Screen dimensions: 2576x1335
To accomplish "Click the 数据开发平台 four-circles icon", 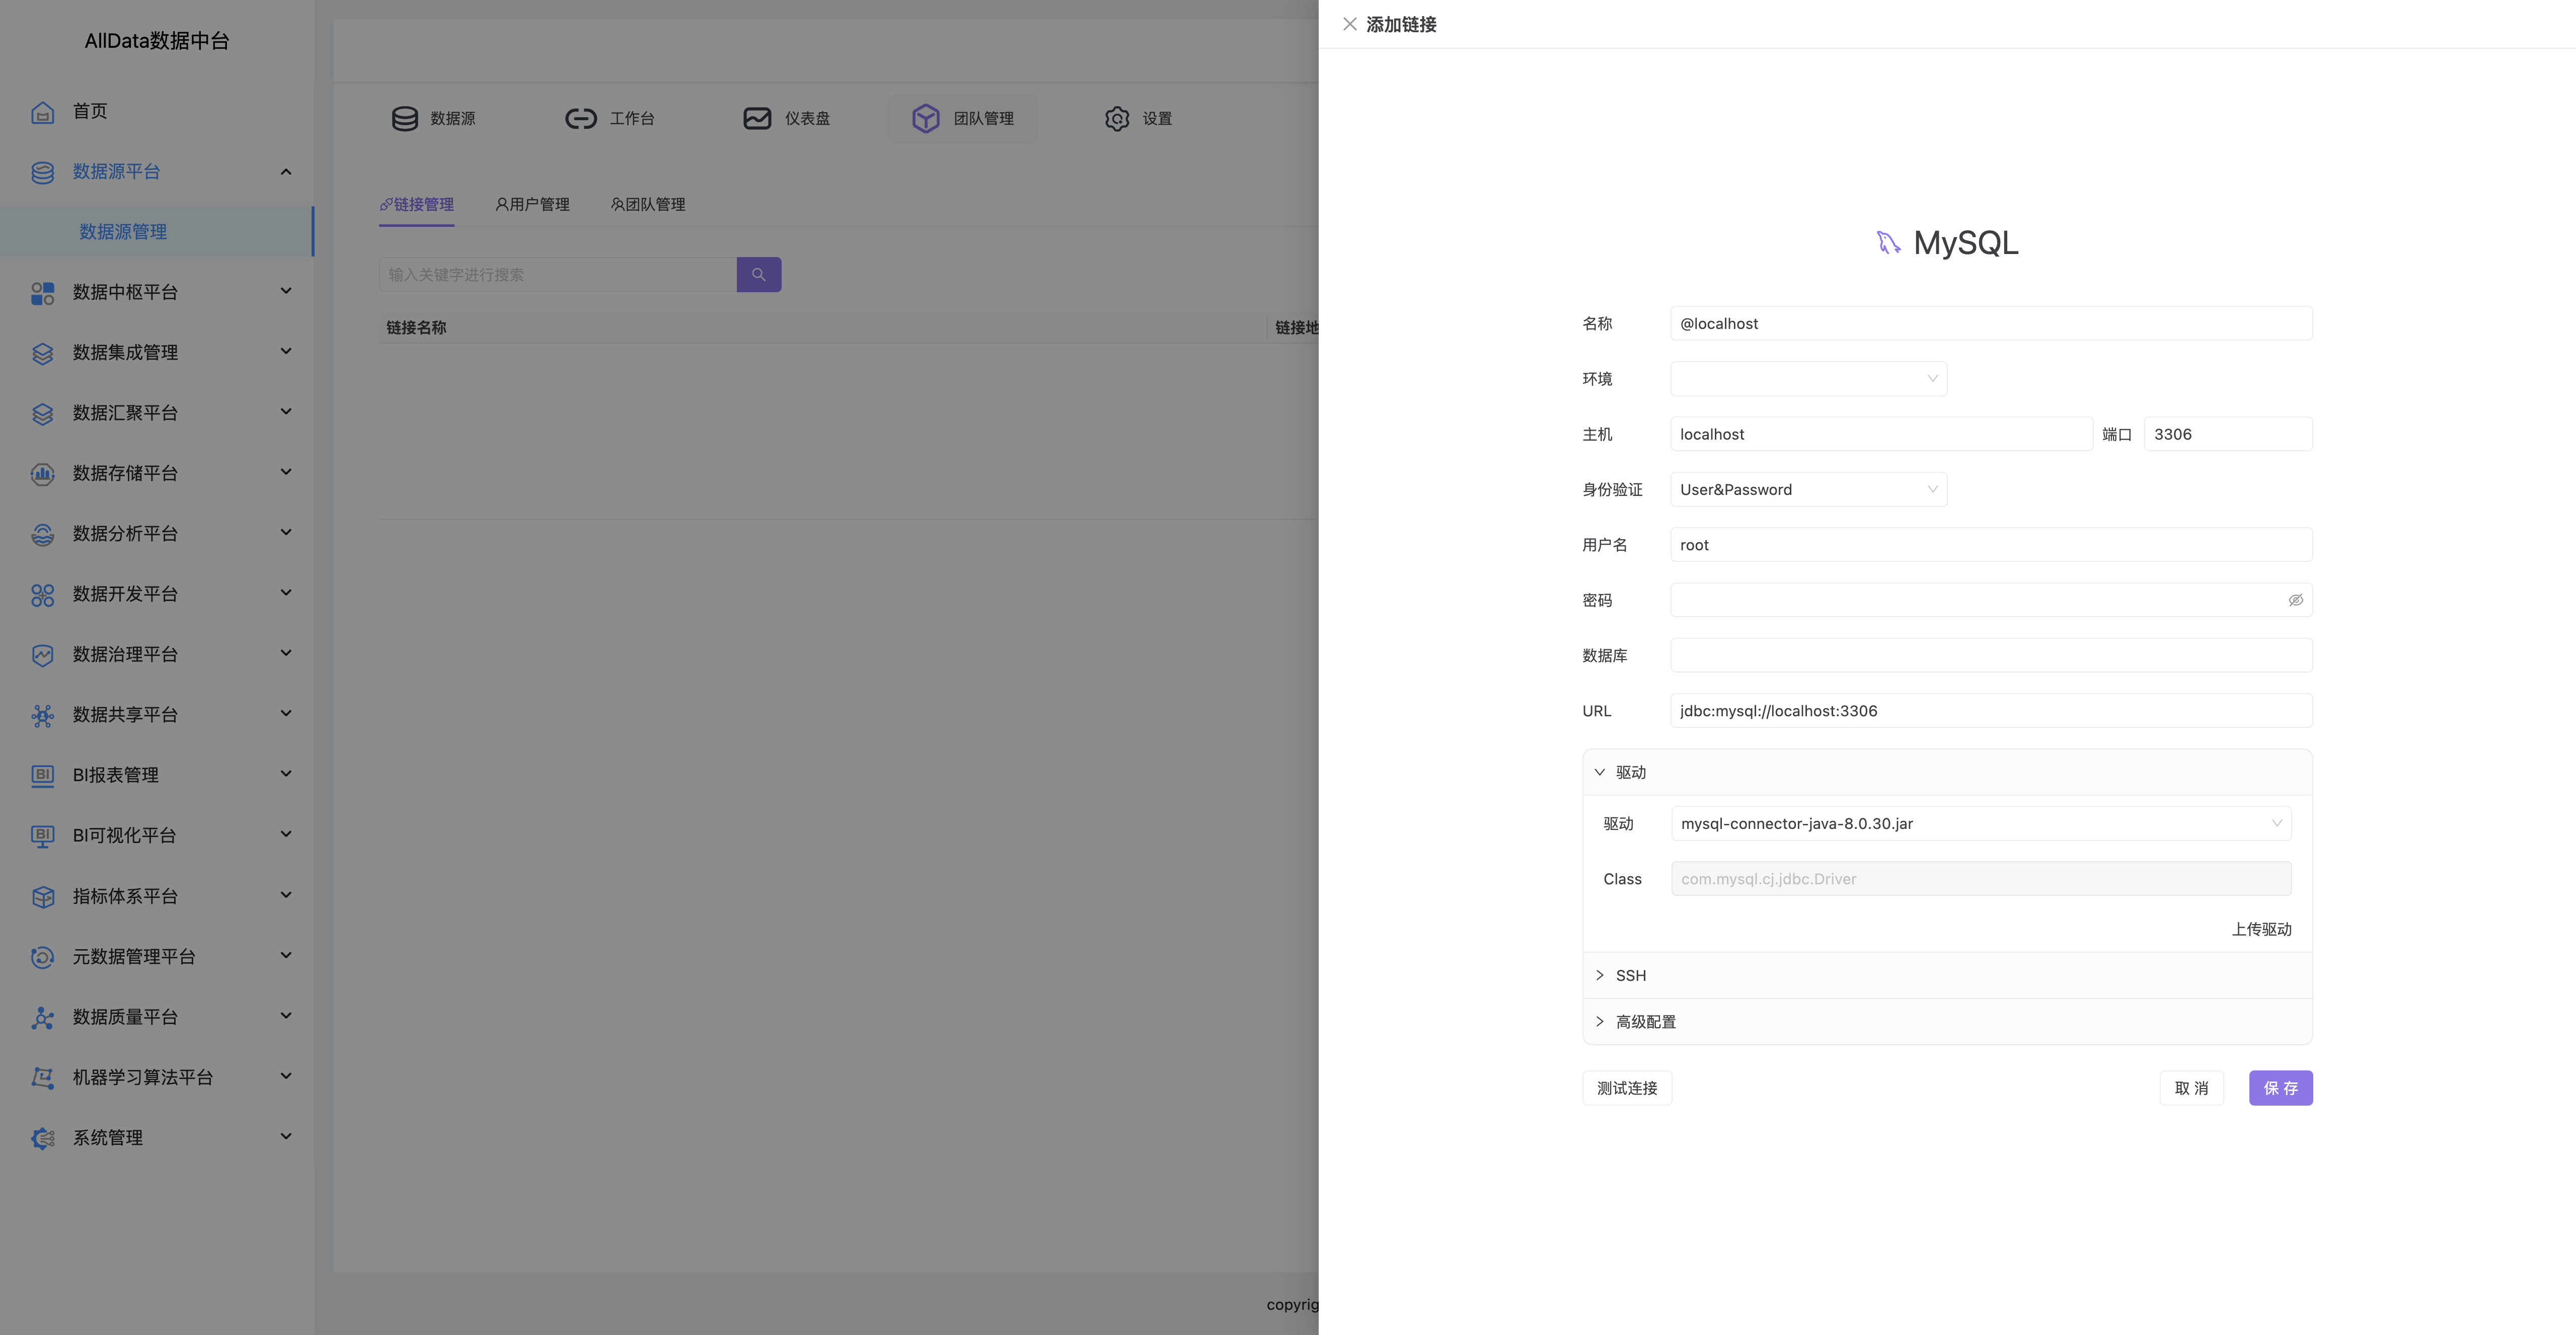I will (x=42, y=595).
